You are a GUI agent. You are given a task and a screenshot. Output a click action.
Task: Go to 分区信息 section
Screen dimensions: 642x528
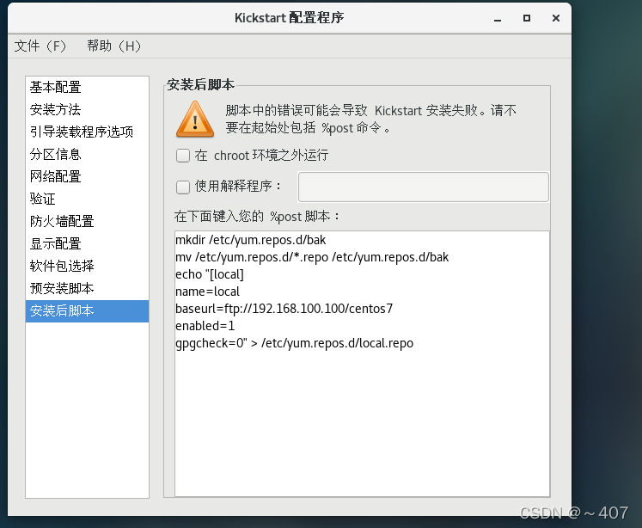click(87, 155)
